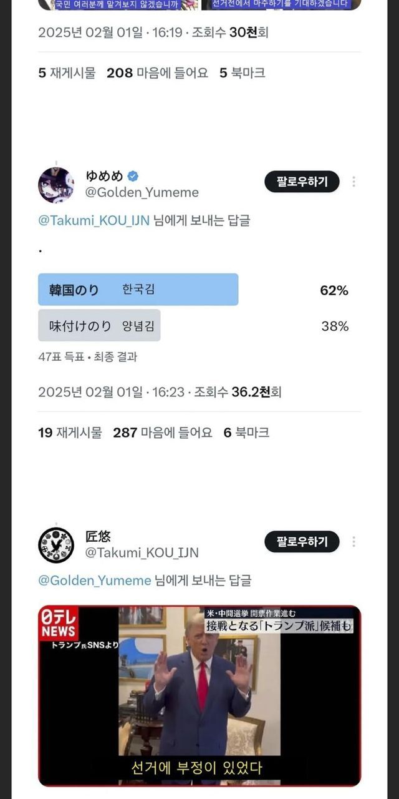View the 19 reposts list
399x799 pixels.
click(70, 433)
